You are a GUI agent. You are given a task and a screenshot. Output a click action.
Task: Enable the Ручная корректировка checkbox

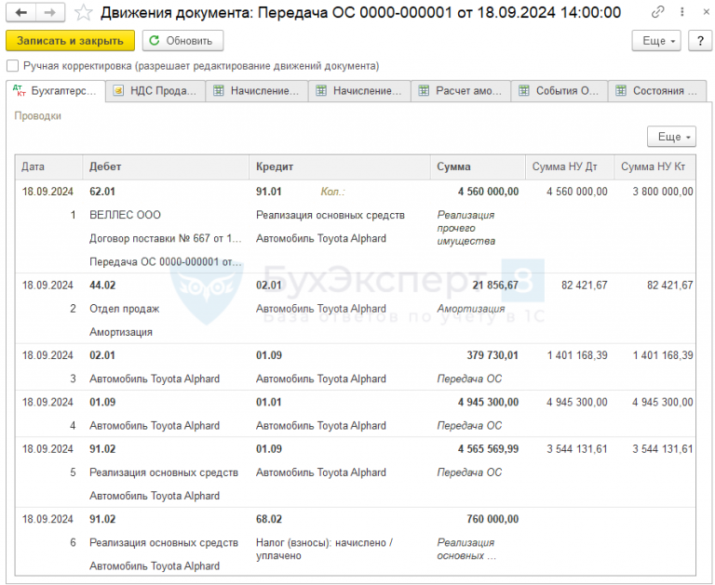(13, 66)
